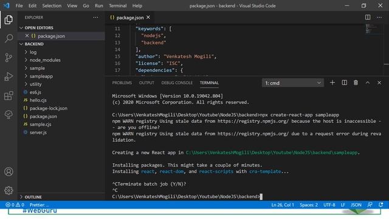Split the editor right
Viewport: 389px width, 219px height.
click(368, 17)
